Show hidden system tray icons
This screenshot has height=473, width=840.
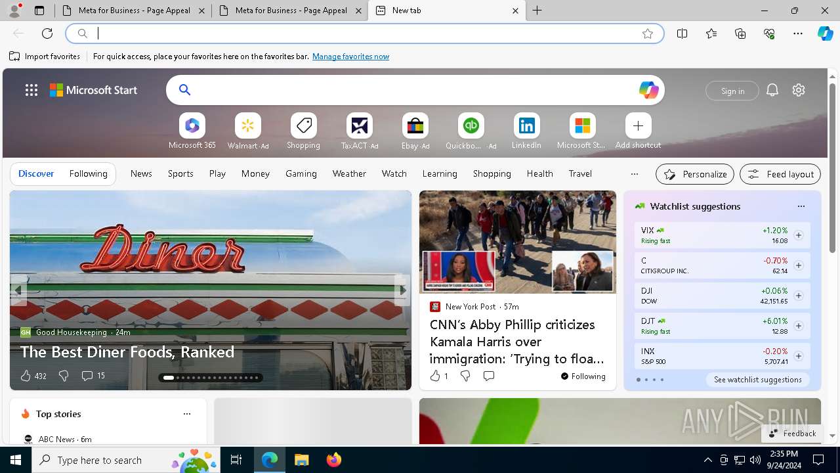point(707,460)
